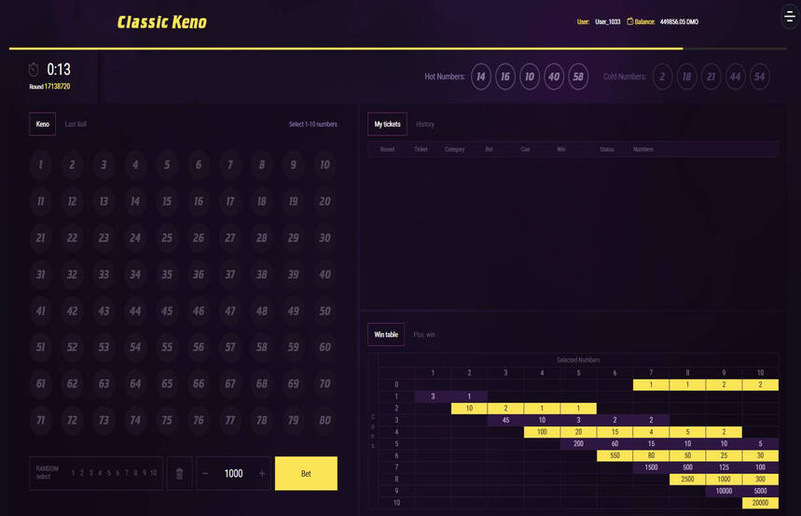This screenshot has width=801, height=516.
Task: Select cold number 18 ball
Action: coord(686,77)
